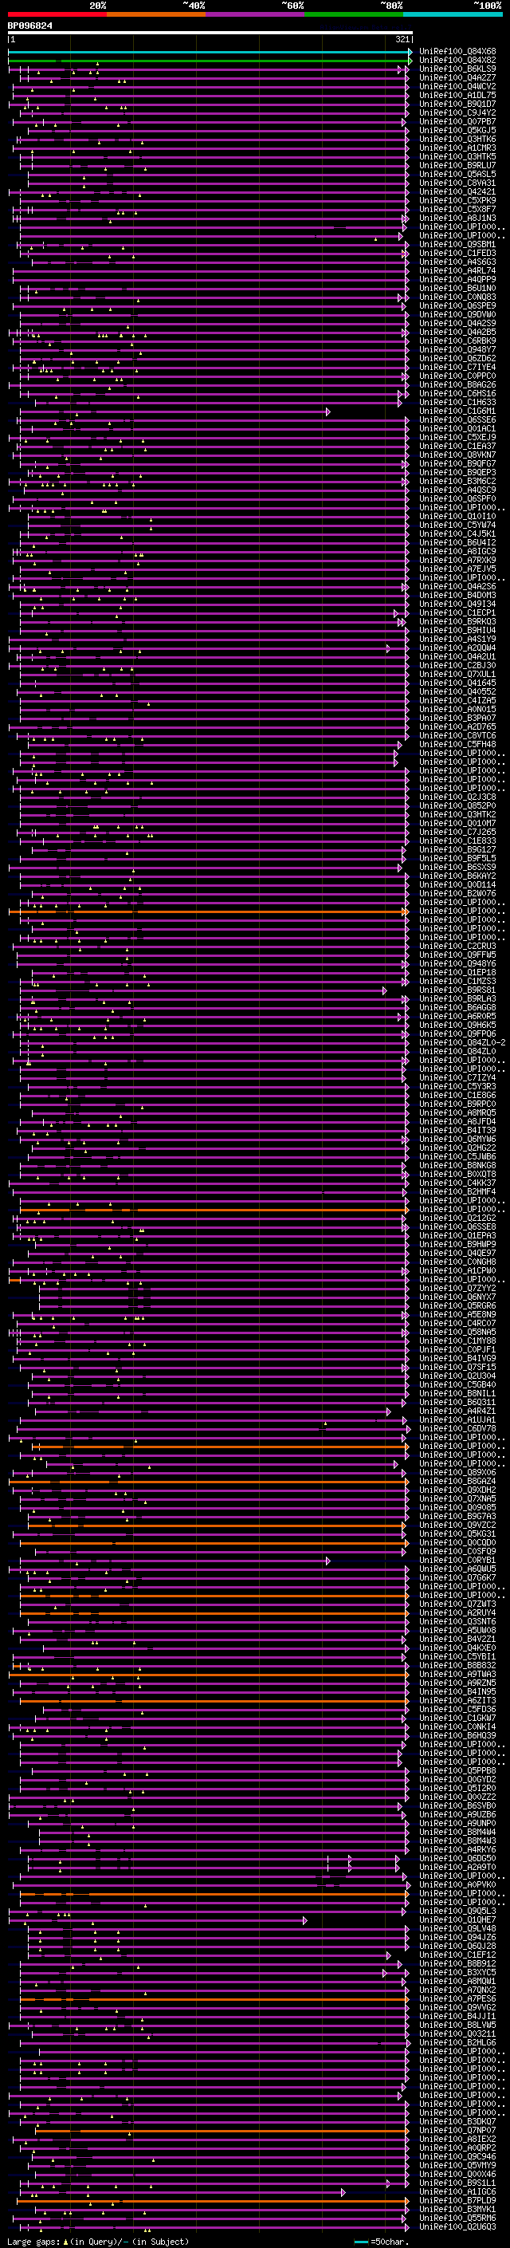Select hit UniRef100_Q4WCV2
The image size is (510, 2248).
point(457,86)
